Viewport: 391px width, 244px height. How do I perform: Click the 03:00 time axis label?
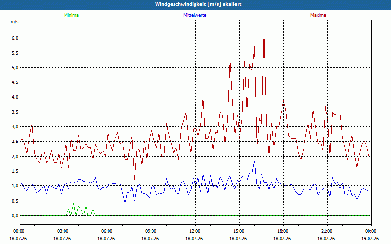coord(64,231)
